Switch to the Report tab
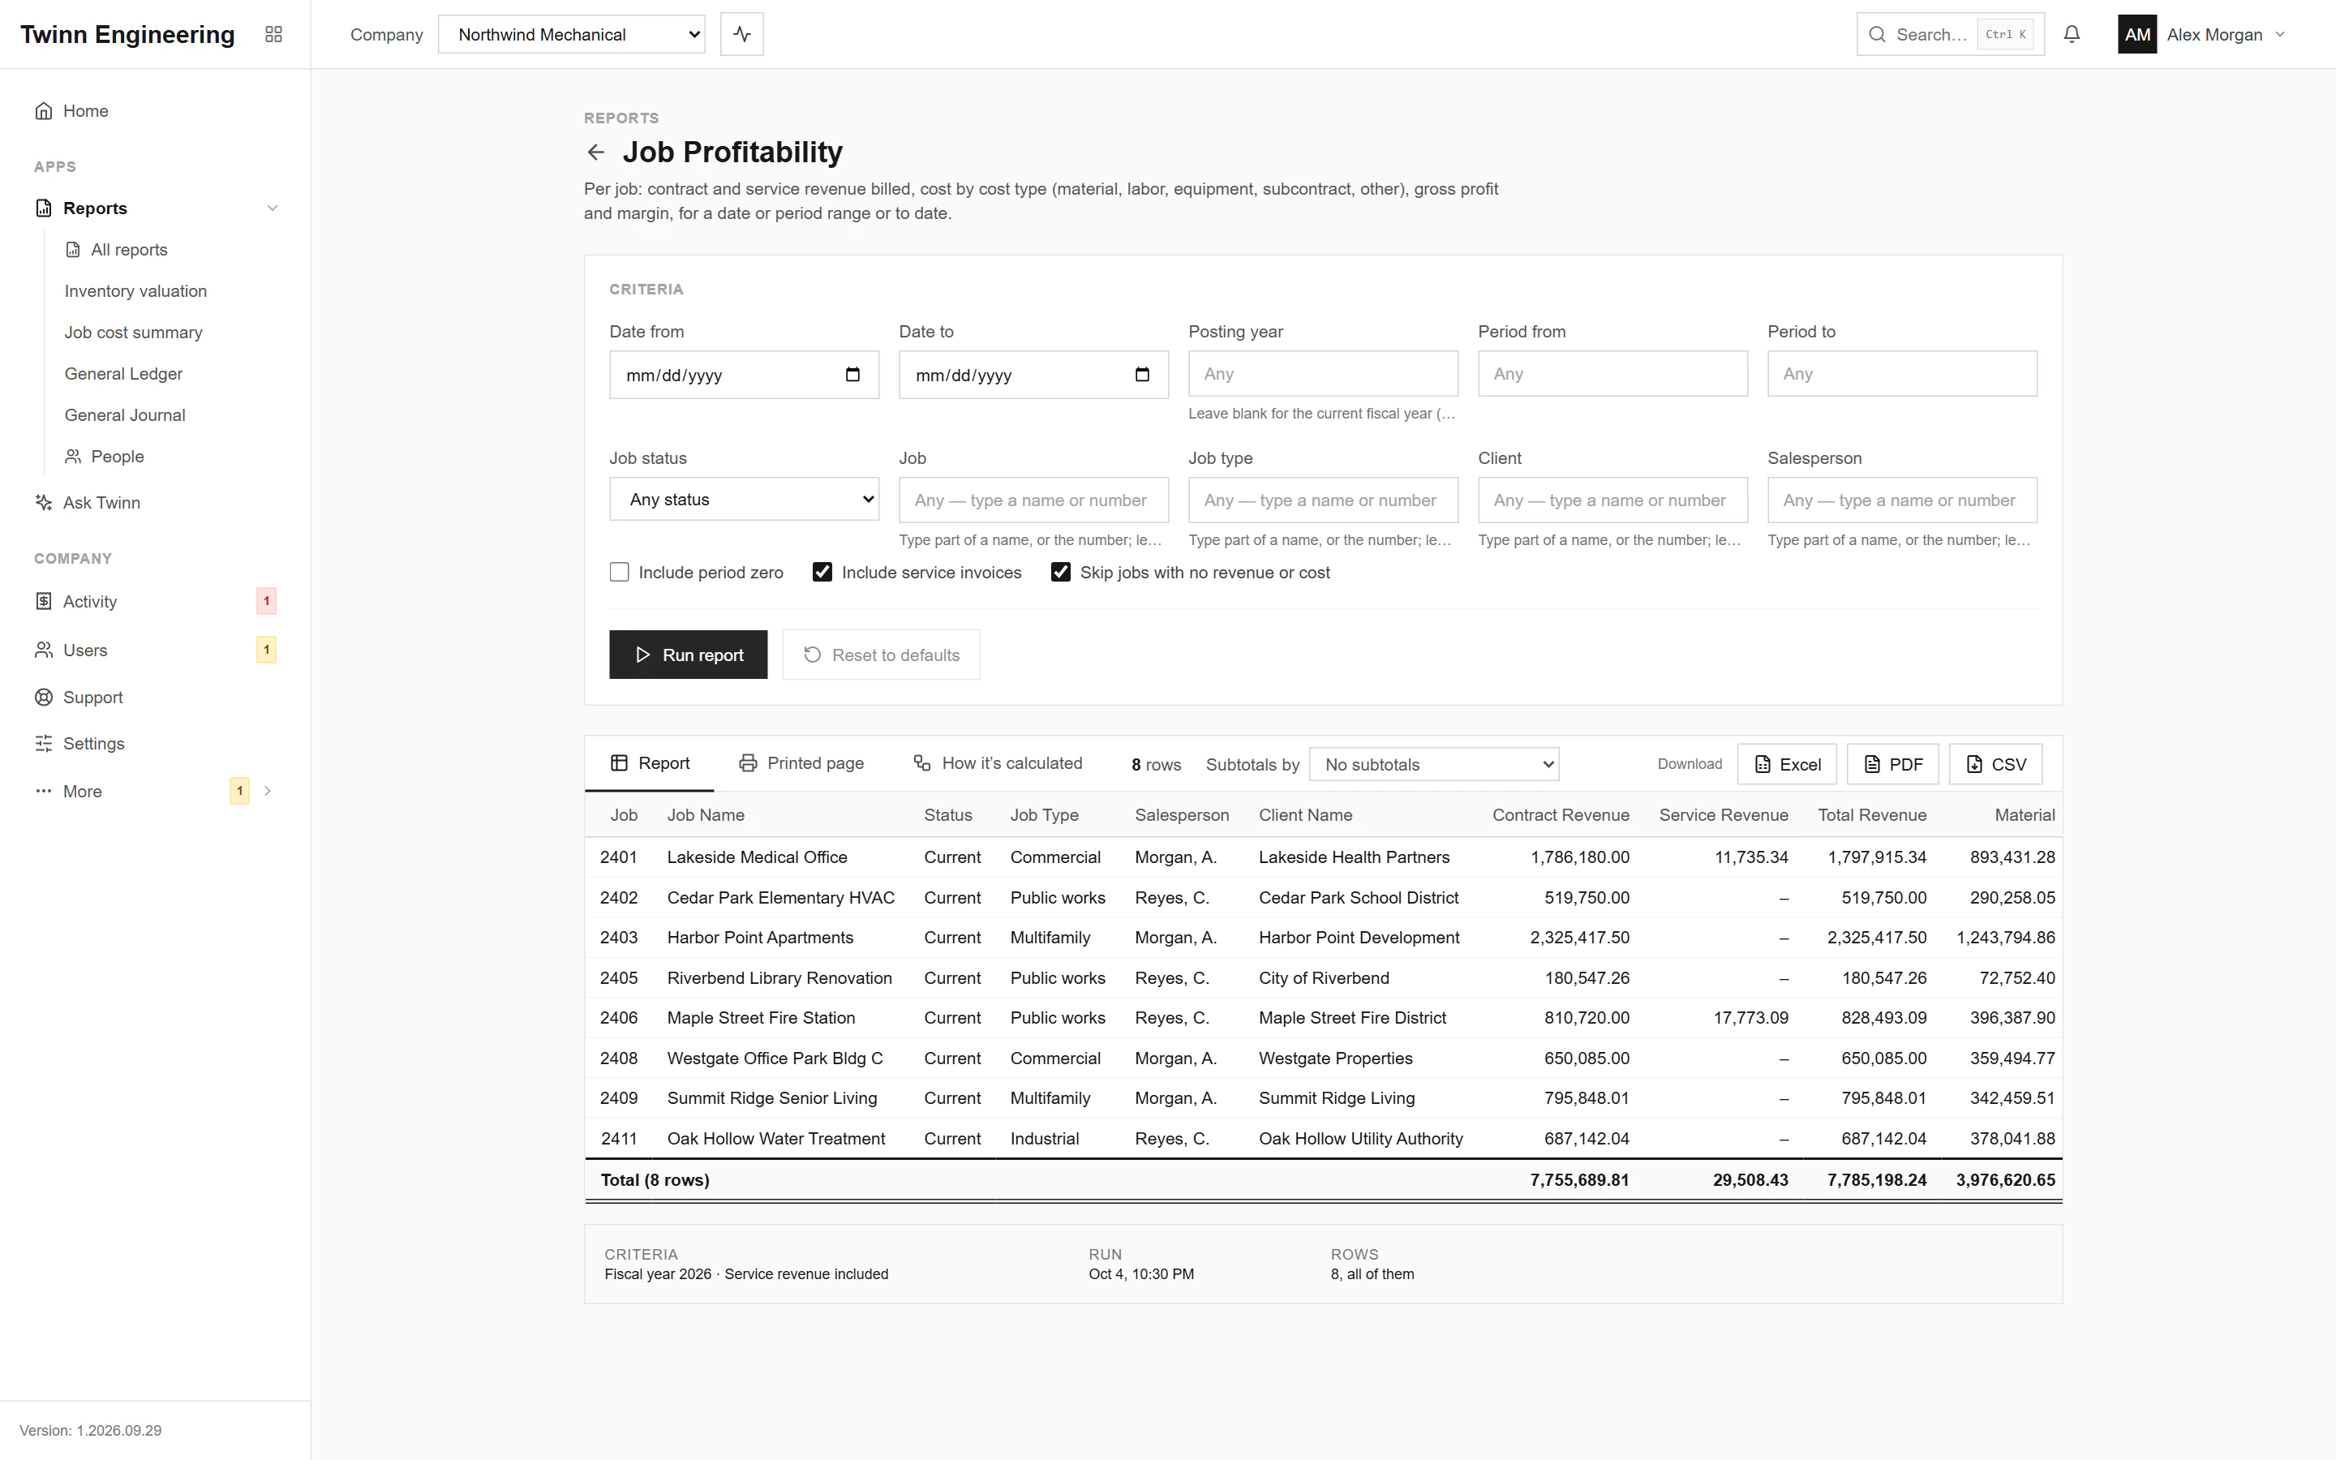 (650, 764)
